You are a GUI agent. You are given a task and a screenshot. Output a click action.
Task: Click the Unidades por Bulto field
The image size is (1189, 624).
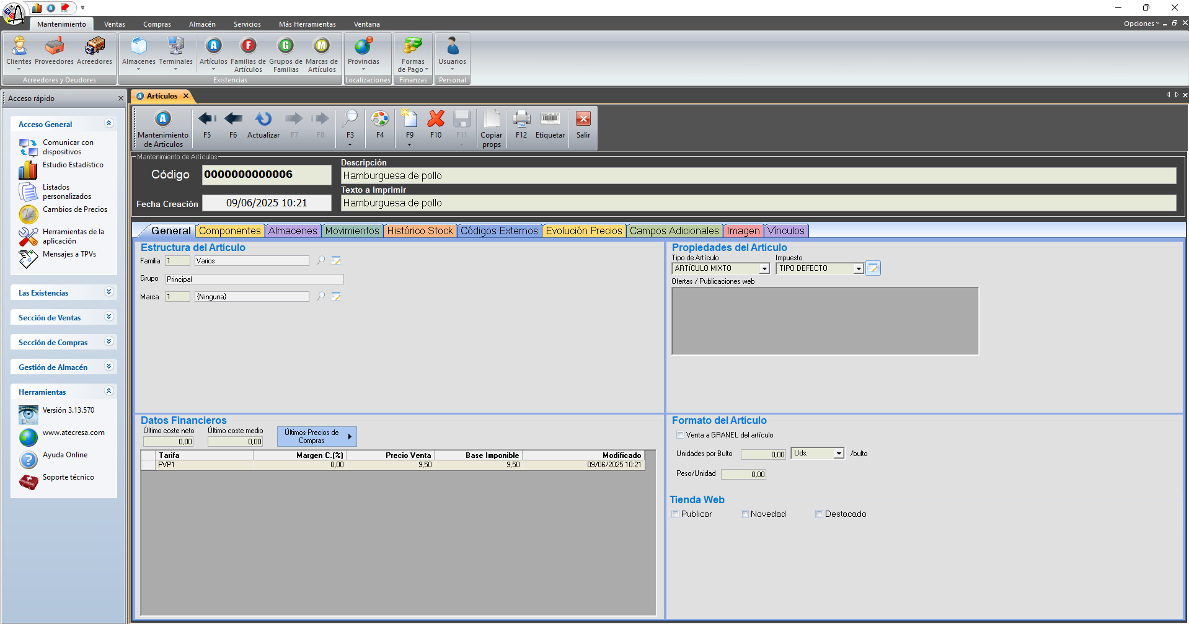click(x=763, y=454)
